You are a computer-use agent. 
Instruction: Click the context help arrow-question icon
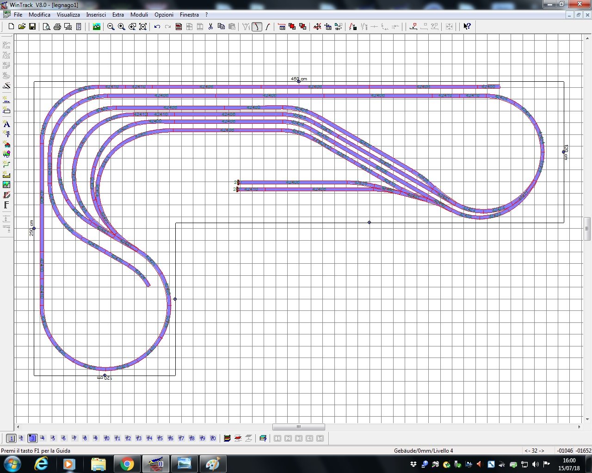[x=467, y=27]
